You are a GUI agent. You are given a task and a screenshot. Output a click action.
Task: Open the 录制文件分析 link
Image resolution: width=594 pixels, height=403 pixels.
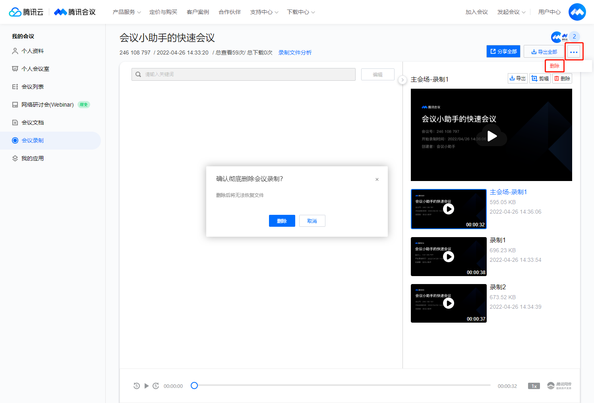tap(295, 53)
